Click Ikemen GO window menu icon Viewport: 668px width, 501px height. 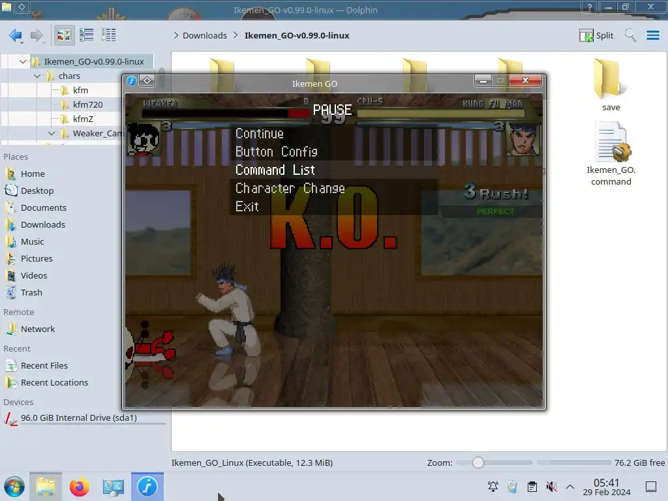[x=132, y=80]
